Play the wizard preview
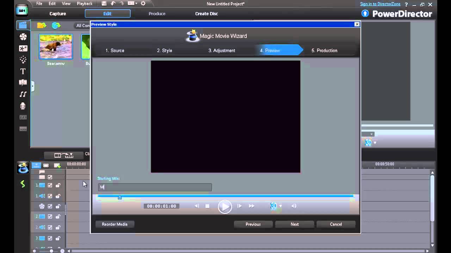The width and height of the screenshot is (451, 253). pyautogui.click(x=224, y=206)
